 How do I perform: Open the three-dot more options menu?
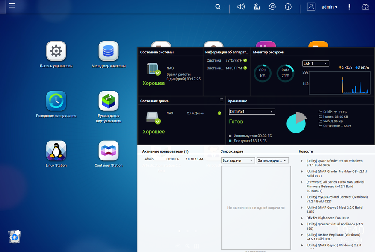click(x=349, y=7)
